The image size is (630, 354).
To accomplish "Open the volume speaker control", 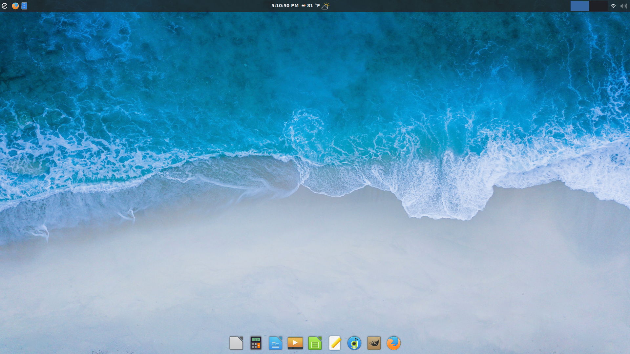I will [x=623, y=6].
